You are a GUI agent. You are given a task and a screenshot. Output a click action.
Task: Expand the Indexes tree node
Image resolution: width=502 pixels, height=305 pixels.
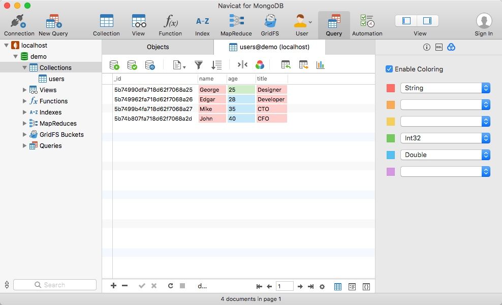24,112
